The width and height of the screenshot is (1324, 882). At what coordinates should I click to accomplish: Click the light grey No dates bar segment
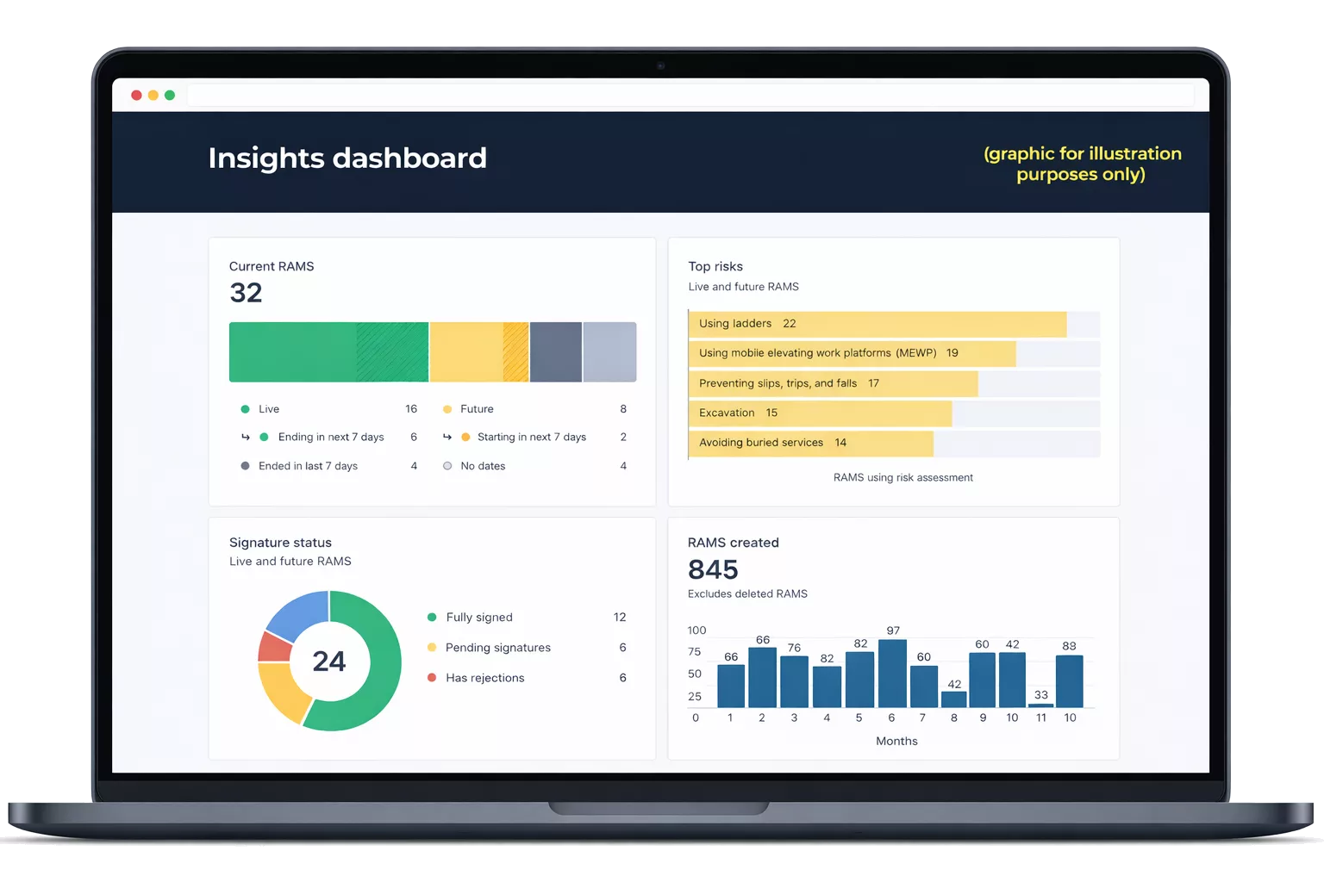pyautogui.click(x=609, y=352)
